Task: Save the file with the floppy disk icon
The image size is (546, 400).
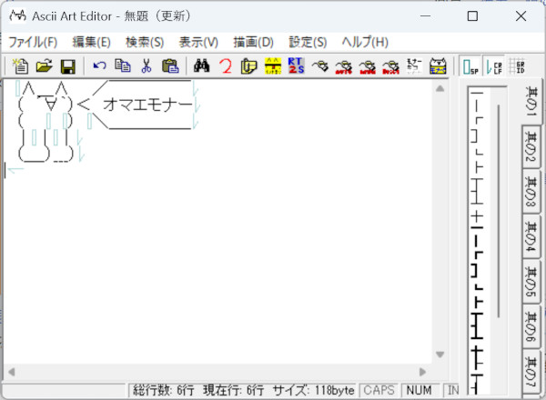Action: click(x=68, y=65)
